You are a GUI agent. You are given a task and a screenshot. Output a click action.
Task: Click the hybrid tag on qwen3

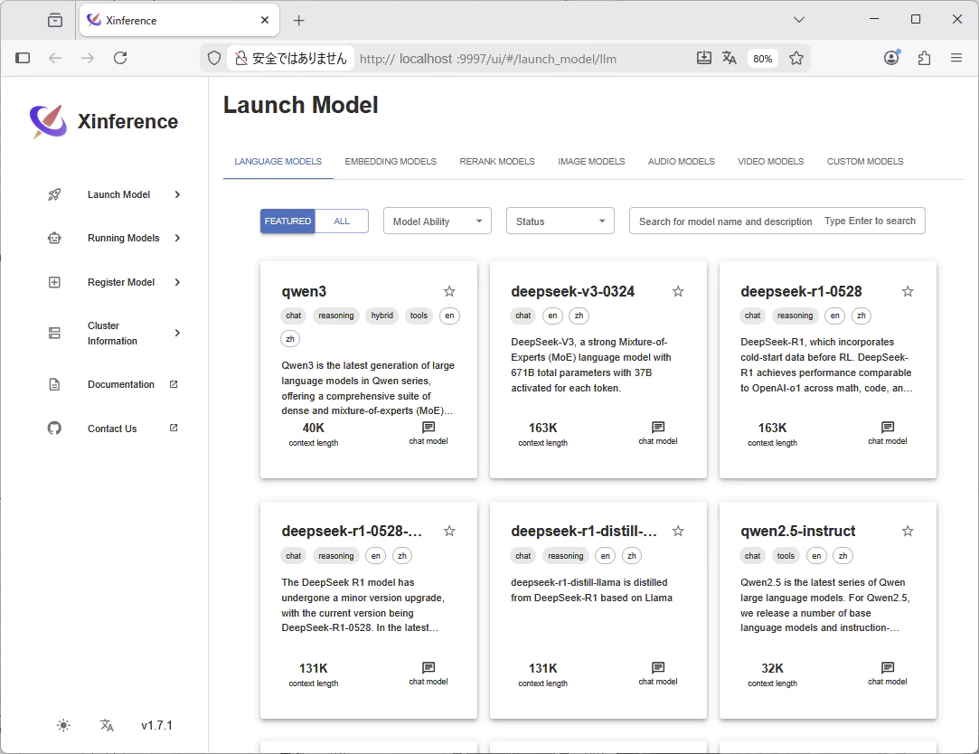pos(382,316)
